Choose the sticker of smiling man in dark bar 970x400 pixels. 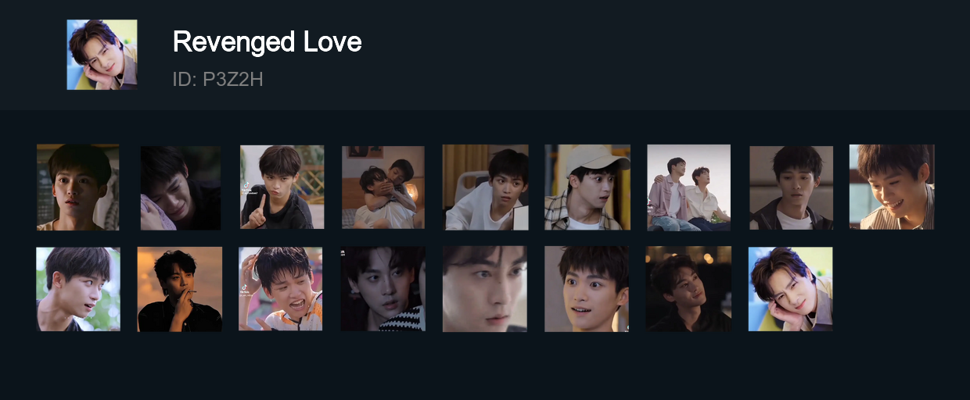(x=689, y=289)
